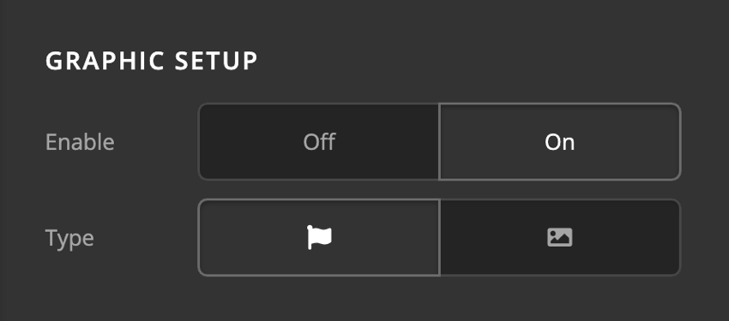The width and height of the screenshot is (729, 321).
Task: Click the white flag icon
Action: (x=319, y=237)
